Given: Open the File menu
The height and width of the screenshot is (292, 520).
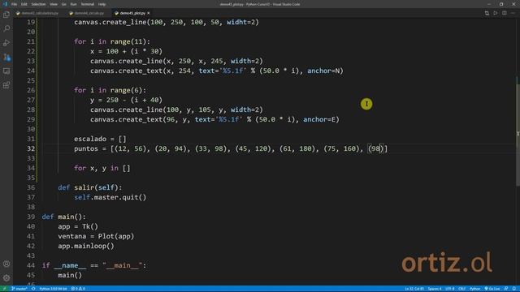Looking at the screenshot, I should (15, 4).
